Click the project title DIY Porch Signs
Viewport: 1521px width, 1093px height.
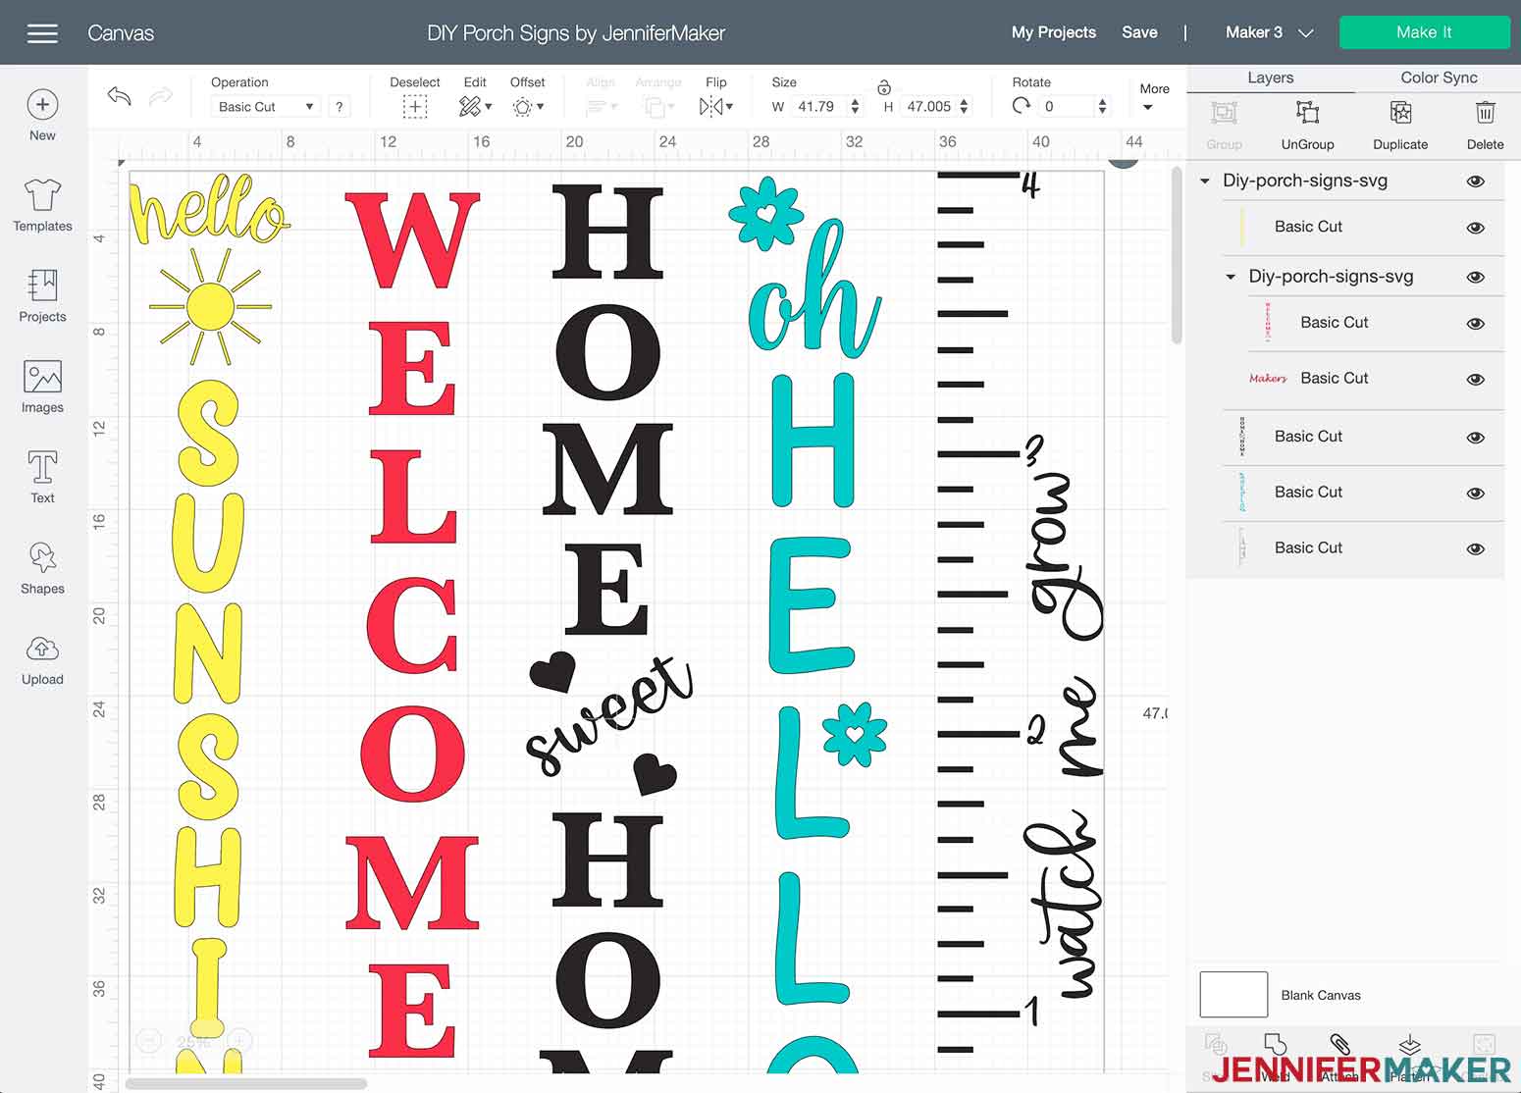(x=576, y=32)
